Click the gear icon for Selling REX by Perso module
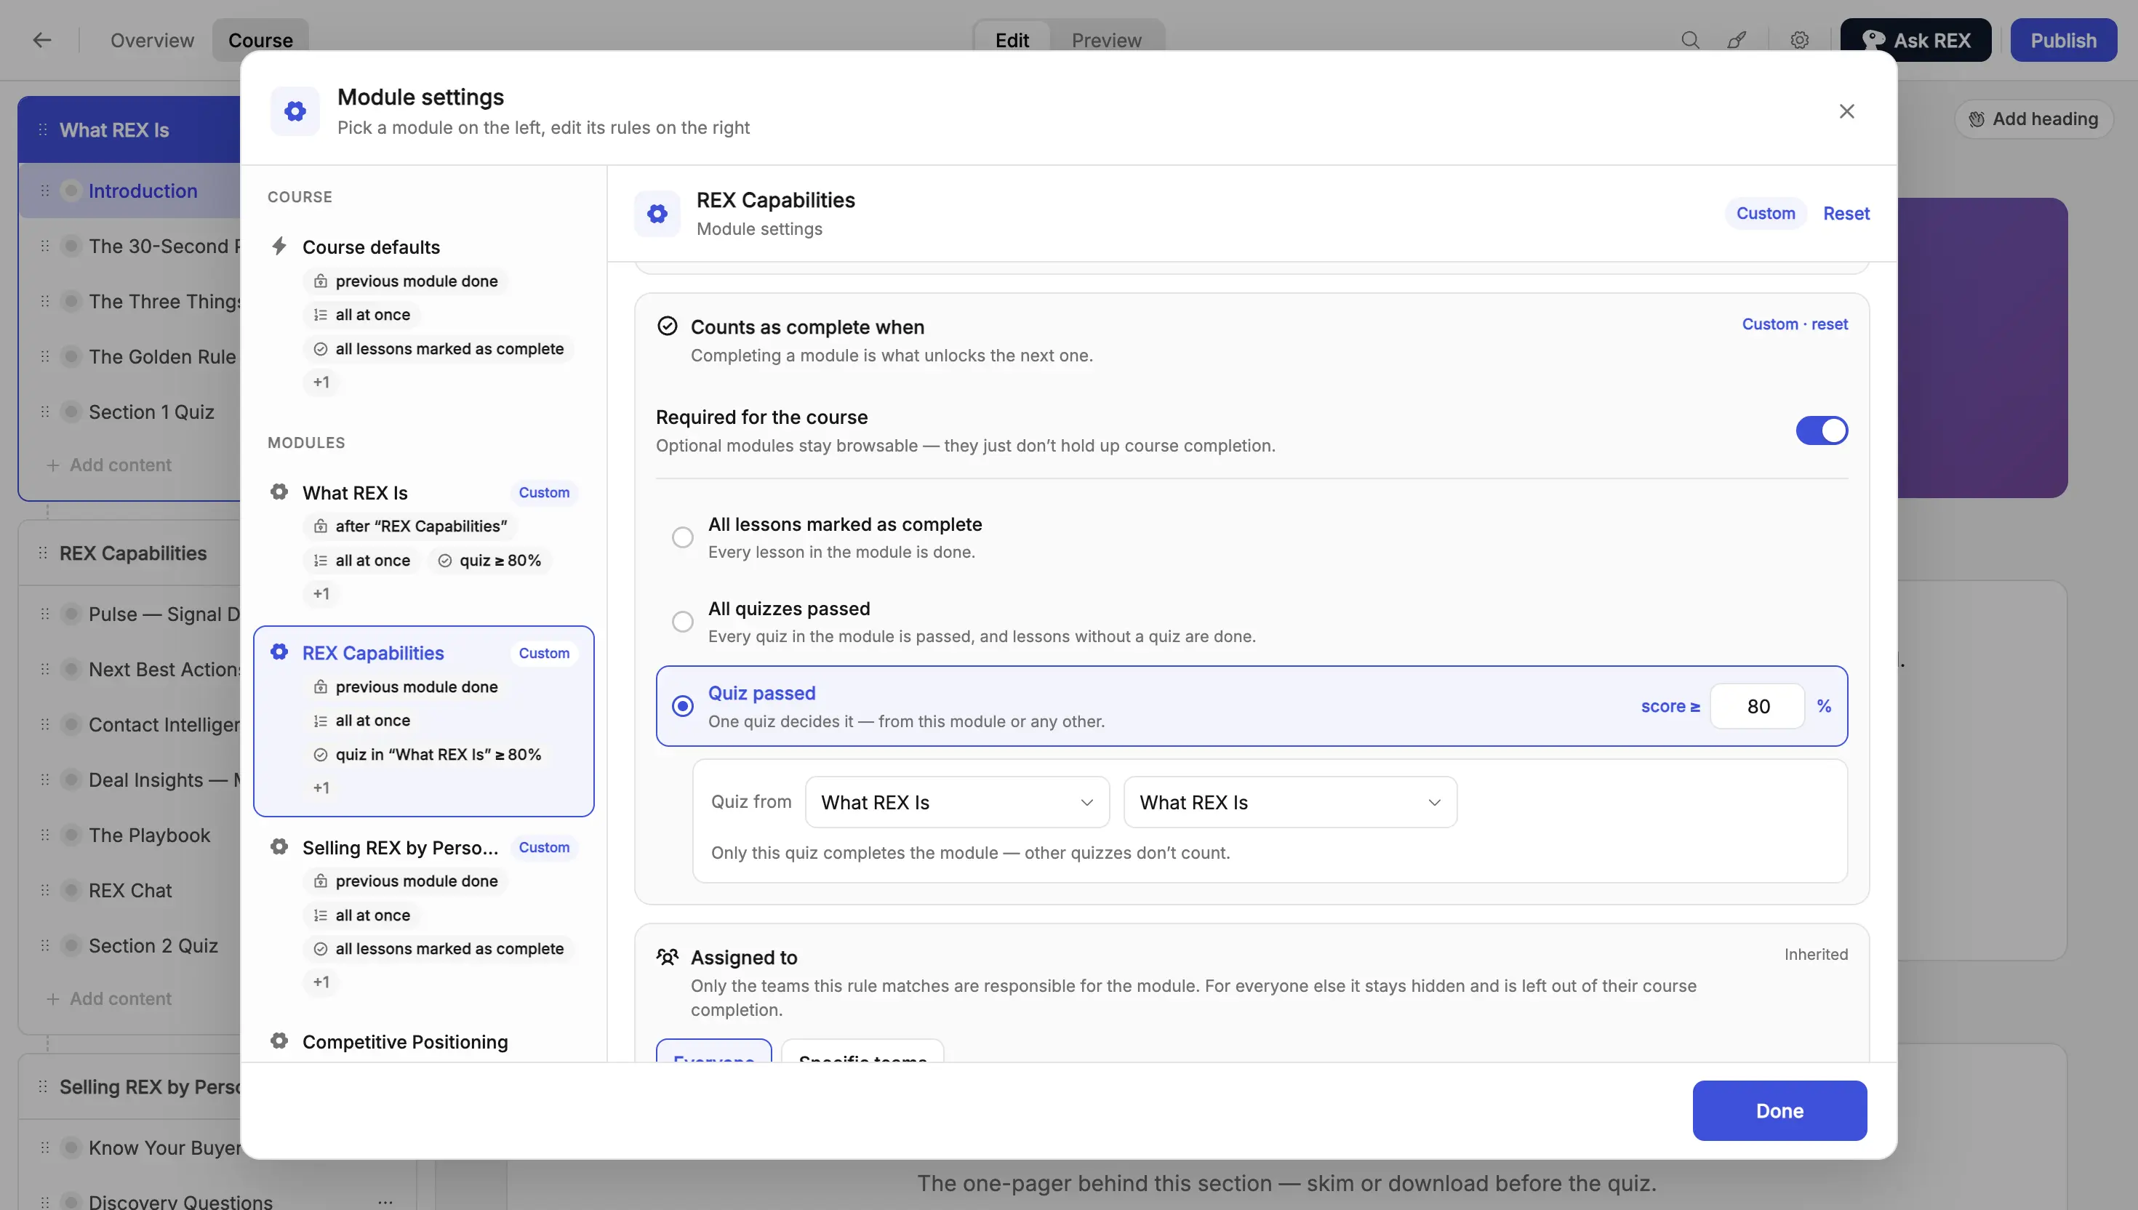Screen dimensions: 2138x1210 click(x=279, y=847)
